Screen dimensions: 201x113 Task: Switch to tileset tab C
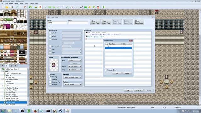11,66
